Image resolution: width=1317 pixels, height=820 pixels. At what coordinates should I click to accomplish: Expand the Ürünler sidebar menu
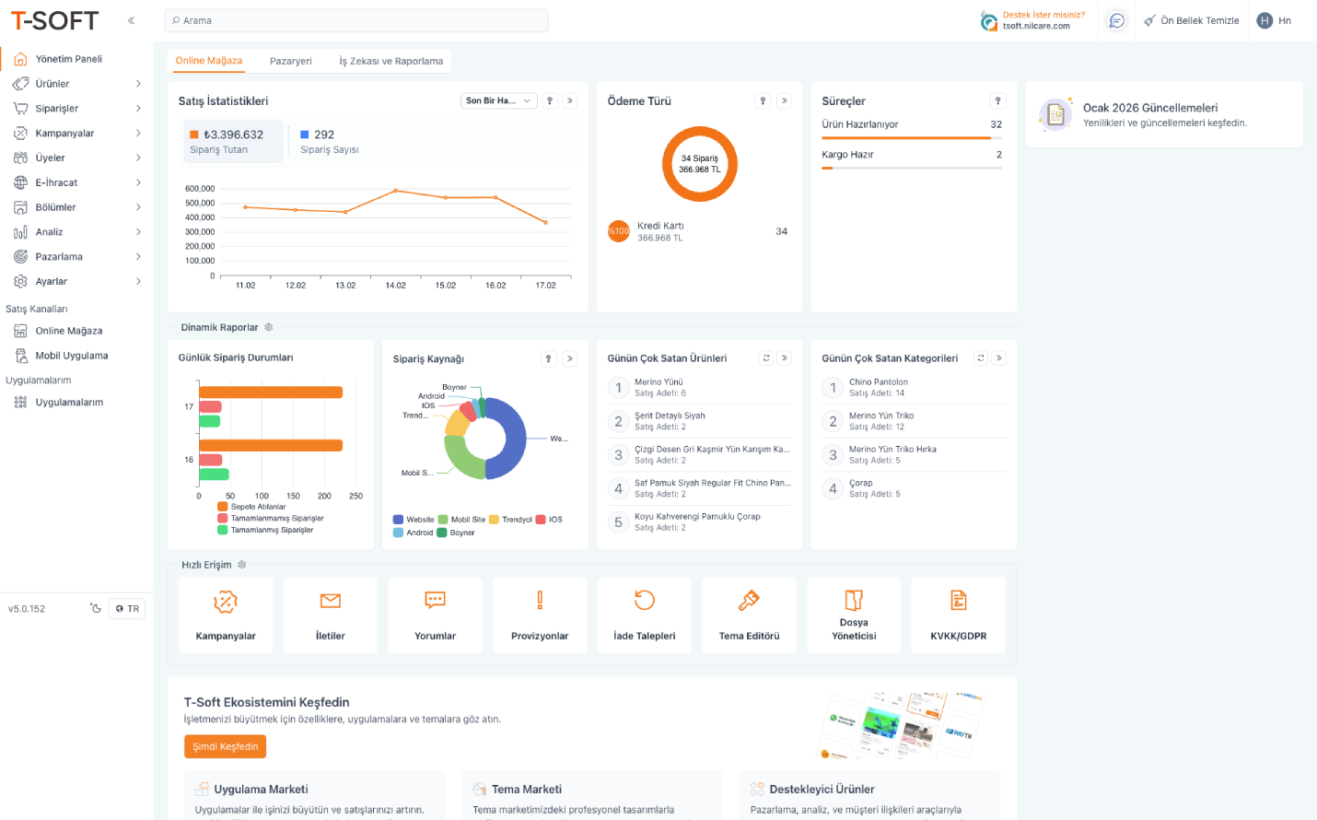77,84
